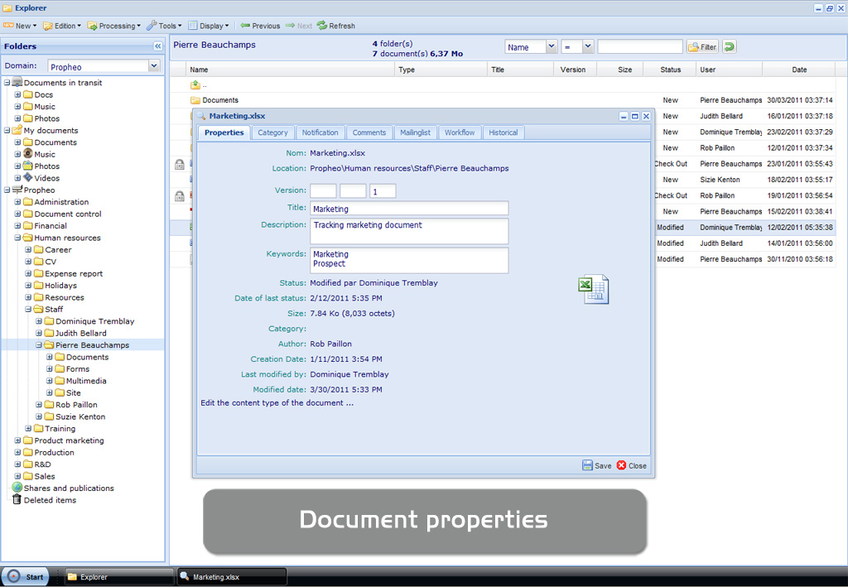
Task: Click the Filter button
Action: click(x=702, y=47)
